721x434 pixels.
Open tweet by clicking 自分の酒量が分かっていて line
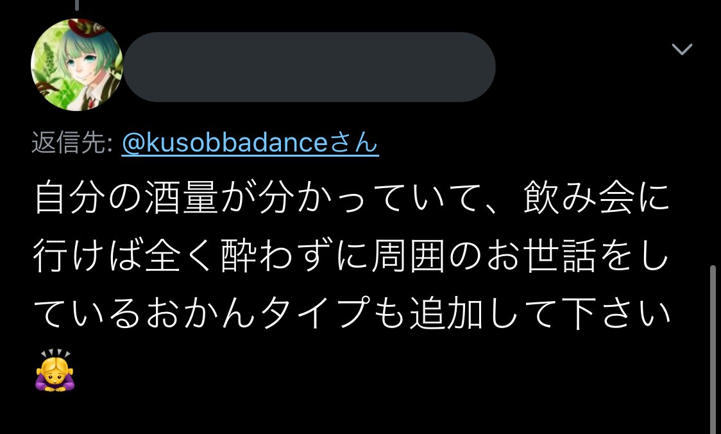(x=352, y=197)
